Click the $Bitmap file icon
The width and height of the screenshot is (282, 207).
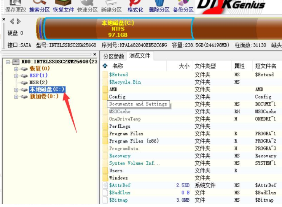[105, 200]
